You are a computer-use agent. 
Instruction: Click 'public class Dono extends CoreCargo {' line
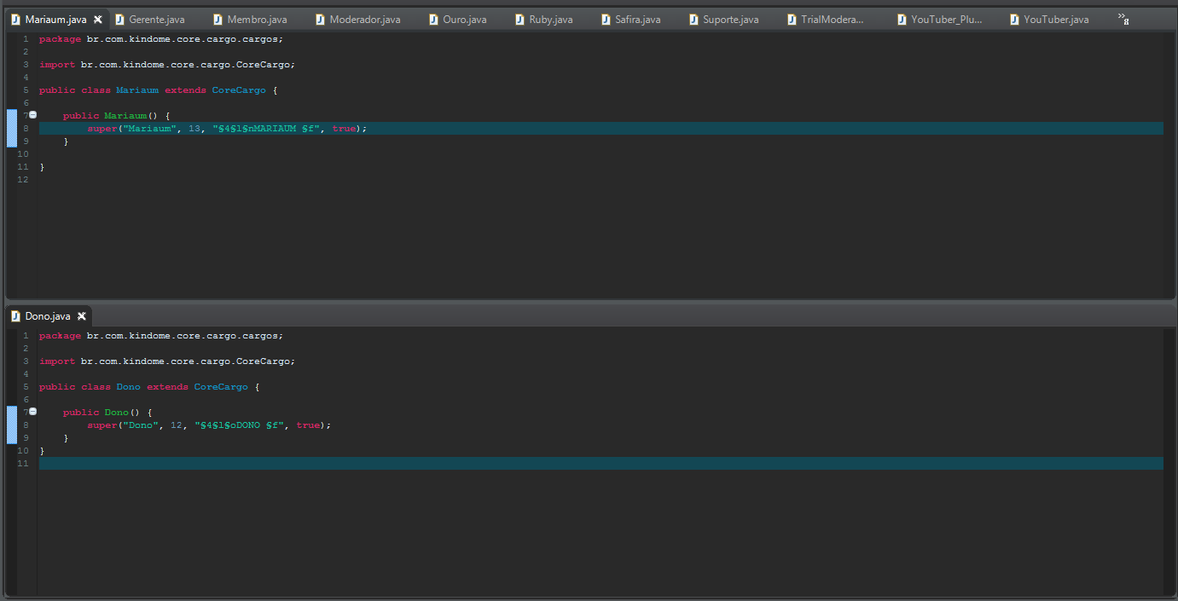click(x=149, y=386)
